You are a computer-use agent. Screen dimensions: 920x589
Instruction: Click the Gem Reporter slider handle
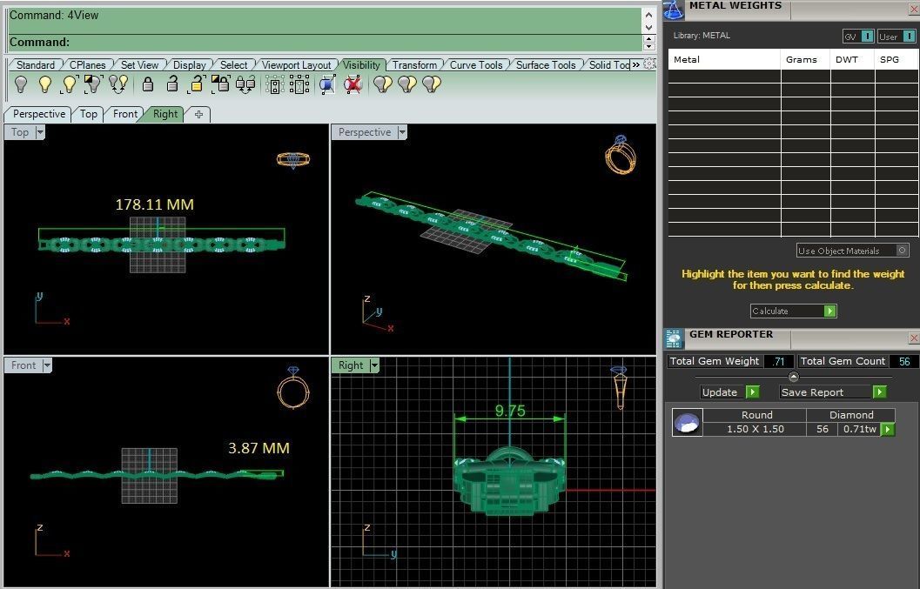click(x=794, y=377)
